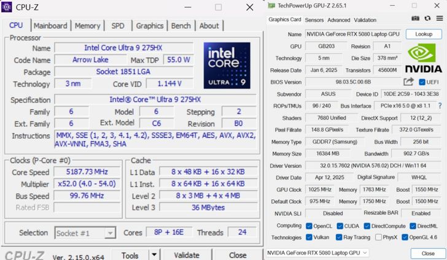Click the Driver Version field in GPU-Z
Image resolution: width=447 pixels, height=260 pixels.
pos(373,166)
